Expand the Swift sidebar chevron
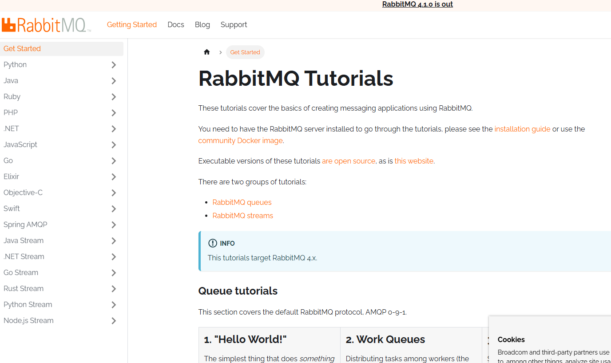Image resolution: width=611 pixels, height=363 pixels. 114,209
